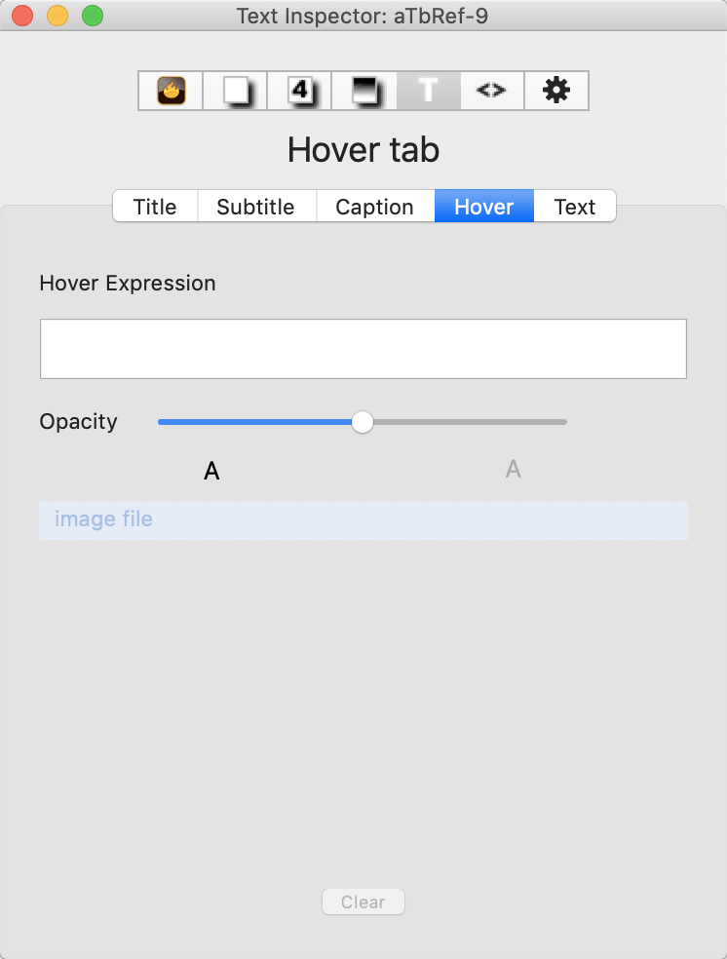The image size is (727, 959).
Task: Open the Tinderbox document inspector
Action: (170, 90)
